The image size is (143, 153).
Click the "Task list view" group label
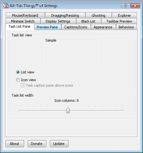pos(22,35)
